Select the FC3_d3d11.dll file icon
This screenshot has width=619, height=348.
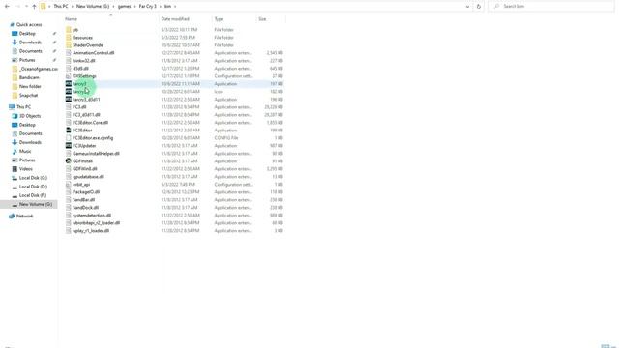coord(69,115)
